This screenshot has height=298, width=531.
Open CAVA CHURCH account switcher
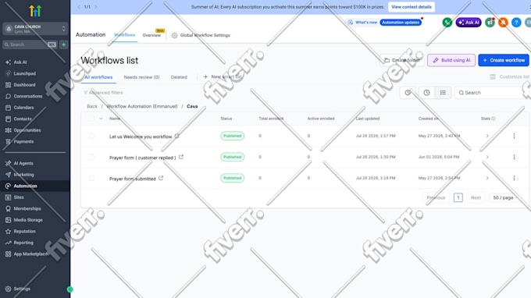[35, 29]
